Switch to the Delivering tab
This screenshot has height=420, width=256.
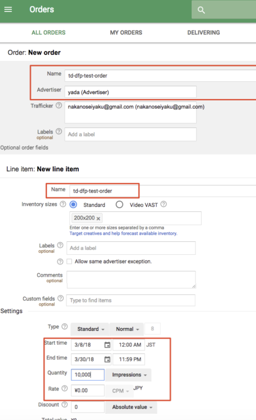[x=203, y=33]
